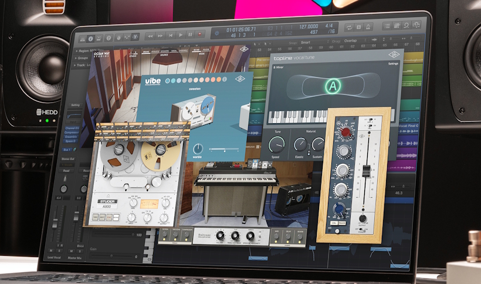This screenshot has height=284, width=481.
Task: Click the Fast Forward transport button
Action: tap(160, 36)
